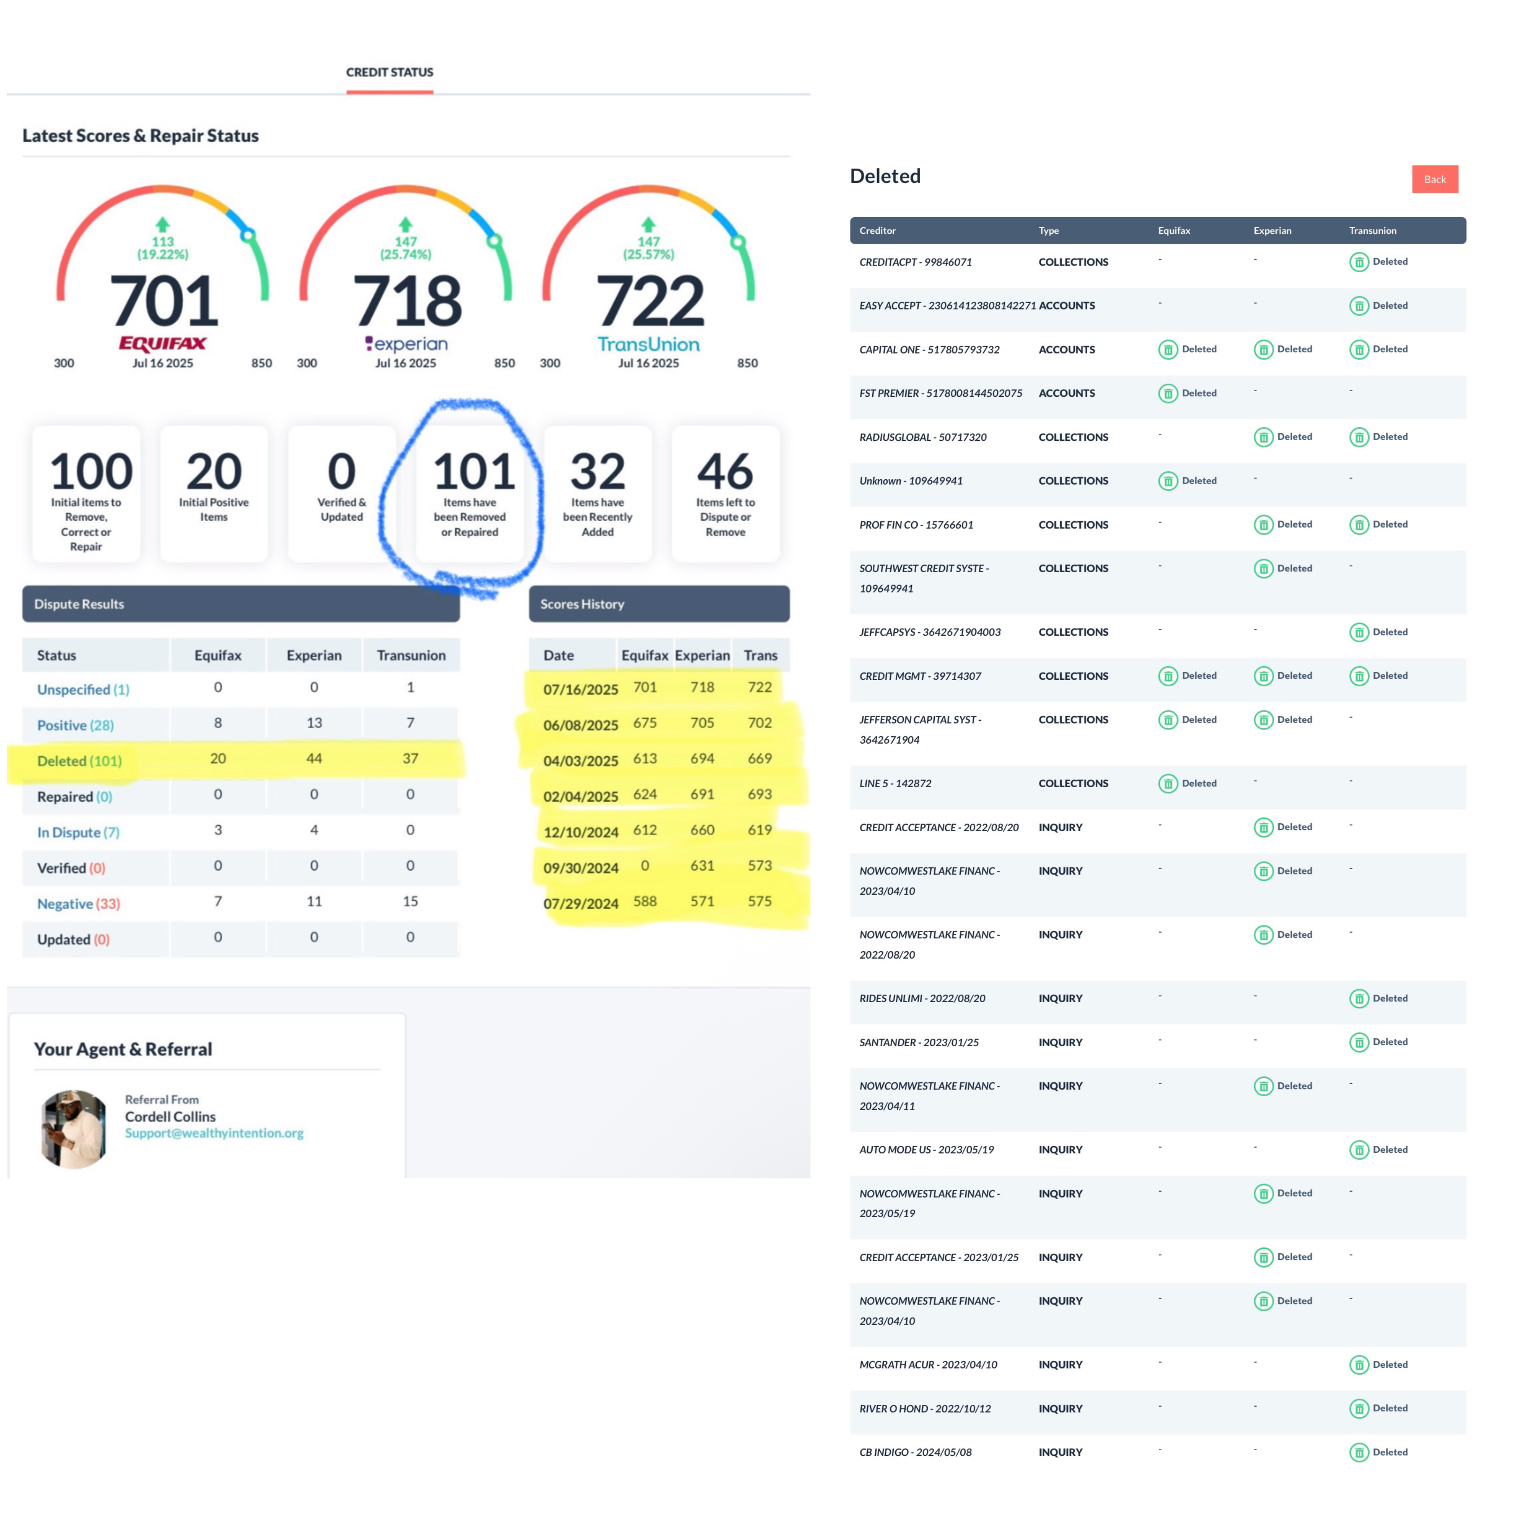1526x1526 pixels.
Task: Click the Back button
Action: pos(1434,179)
